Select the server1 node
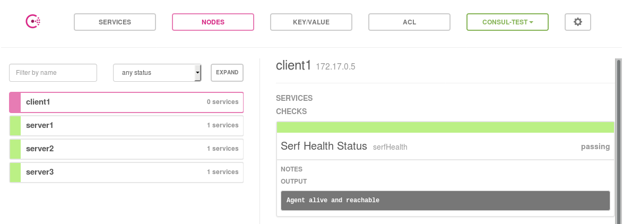This screenshot has width=623, height=224. point(126,125)
